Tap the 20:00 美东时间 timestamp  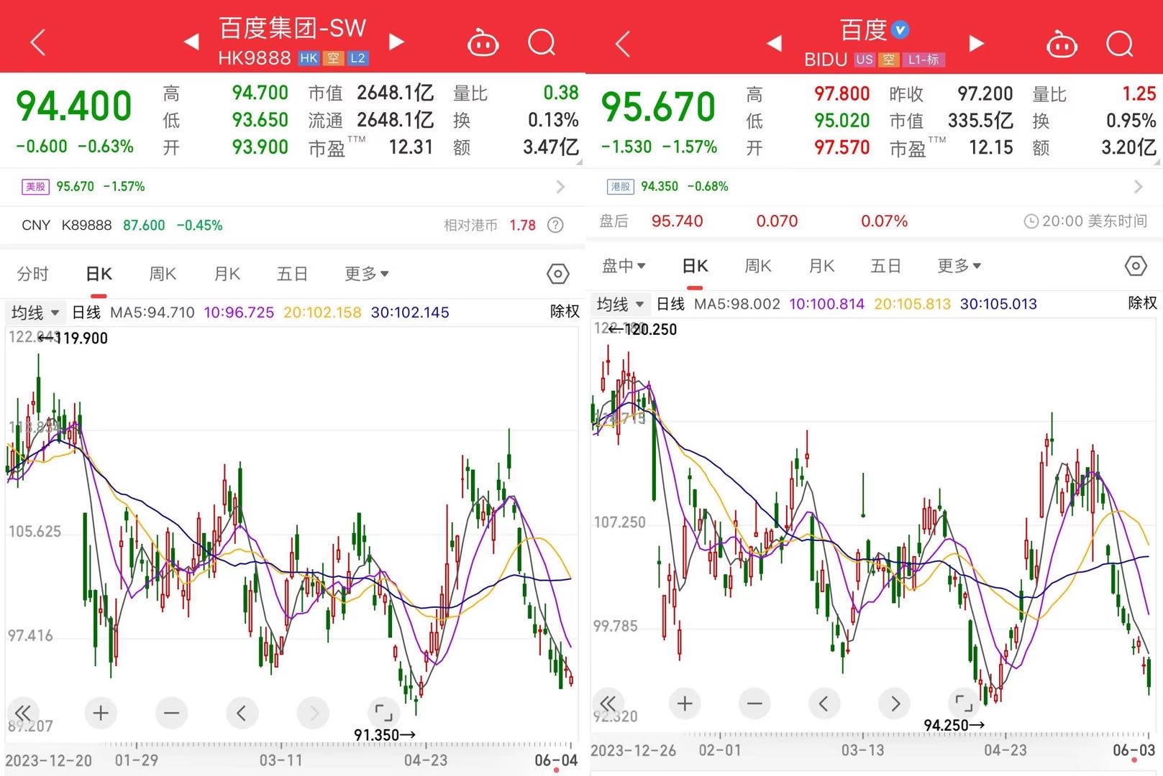1085,221
